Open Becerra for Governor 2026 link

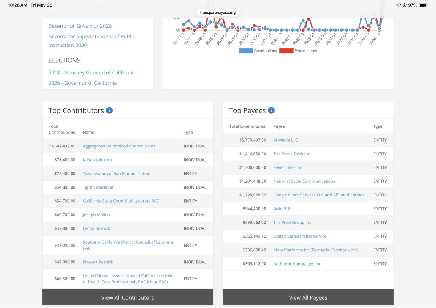(80, 26)
